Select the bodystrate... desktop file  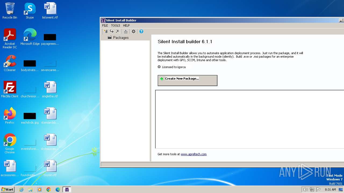point(30,65)
